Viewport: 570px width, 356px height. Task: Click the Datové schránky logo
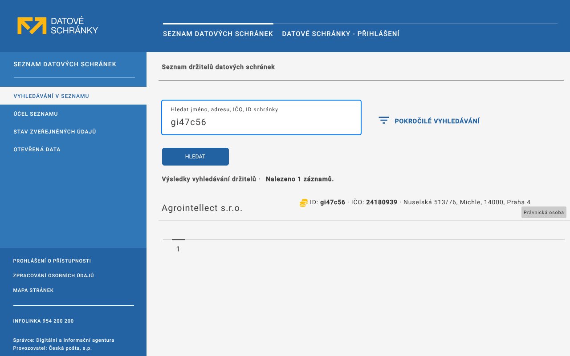[x=57, y=26]
